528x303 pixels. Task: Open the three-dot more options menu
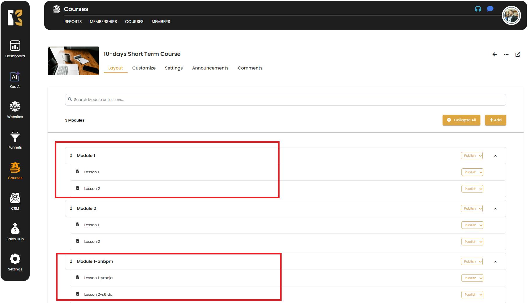point(506,54)
